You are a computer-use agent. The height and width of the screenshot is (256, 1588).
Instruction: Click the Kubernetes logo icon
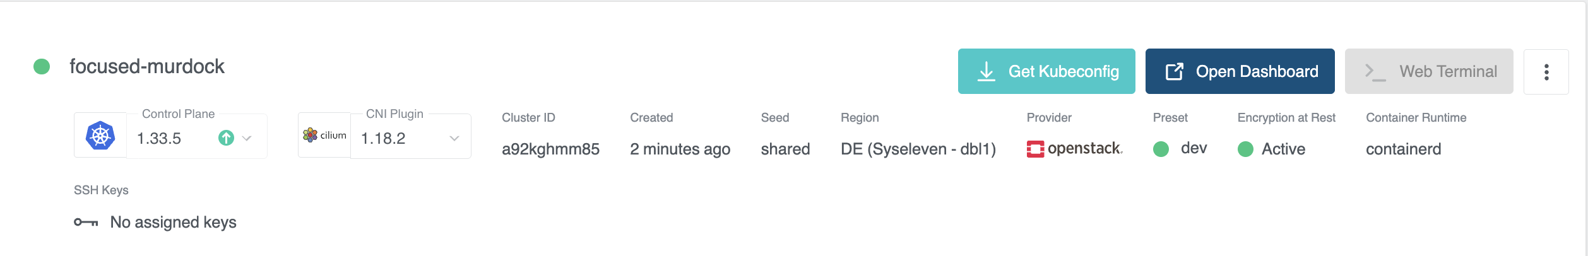(100, 136)
